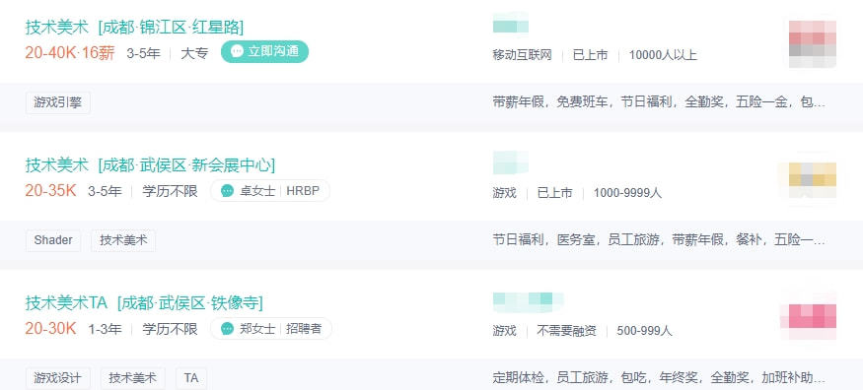Open the blurred company name of the 移动互联网 listing
The image size is (863, 390).
click(x=511, y=26)
